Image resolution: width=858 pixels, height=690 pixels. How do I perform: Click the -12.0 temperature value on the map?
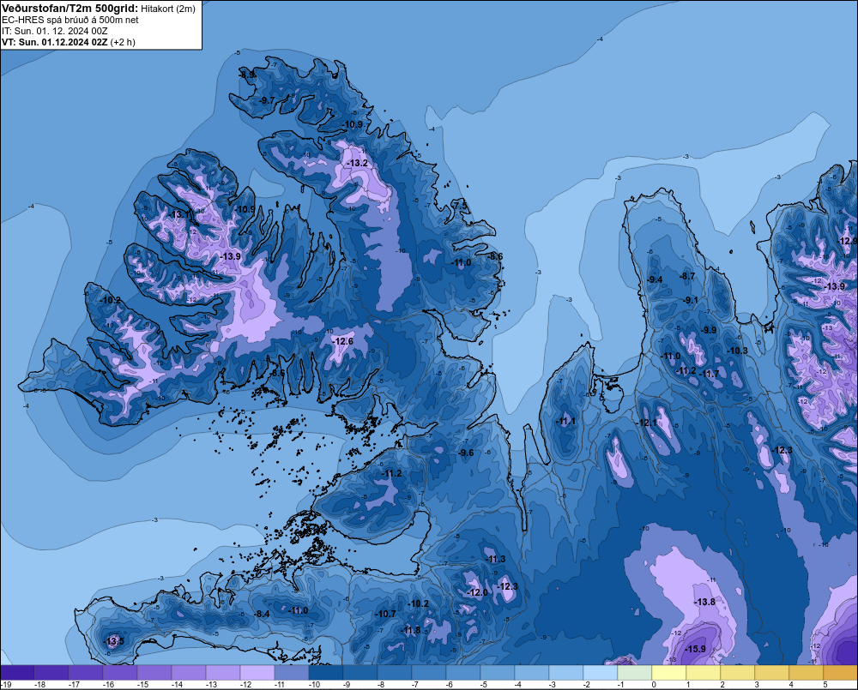[x=477, y=592]
